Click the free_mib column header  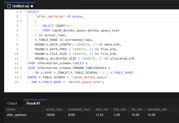click(x=120, y=109)
